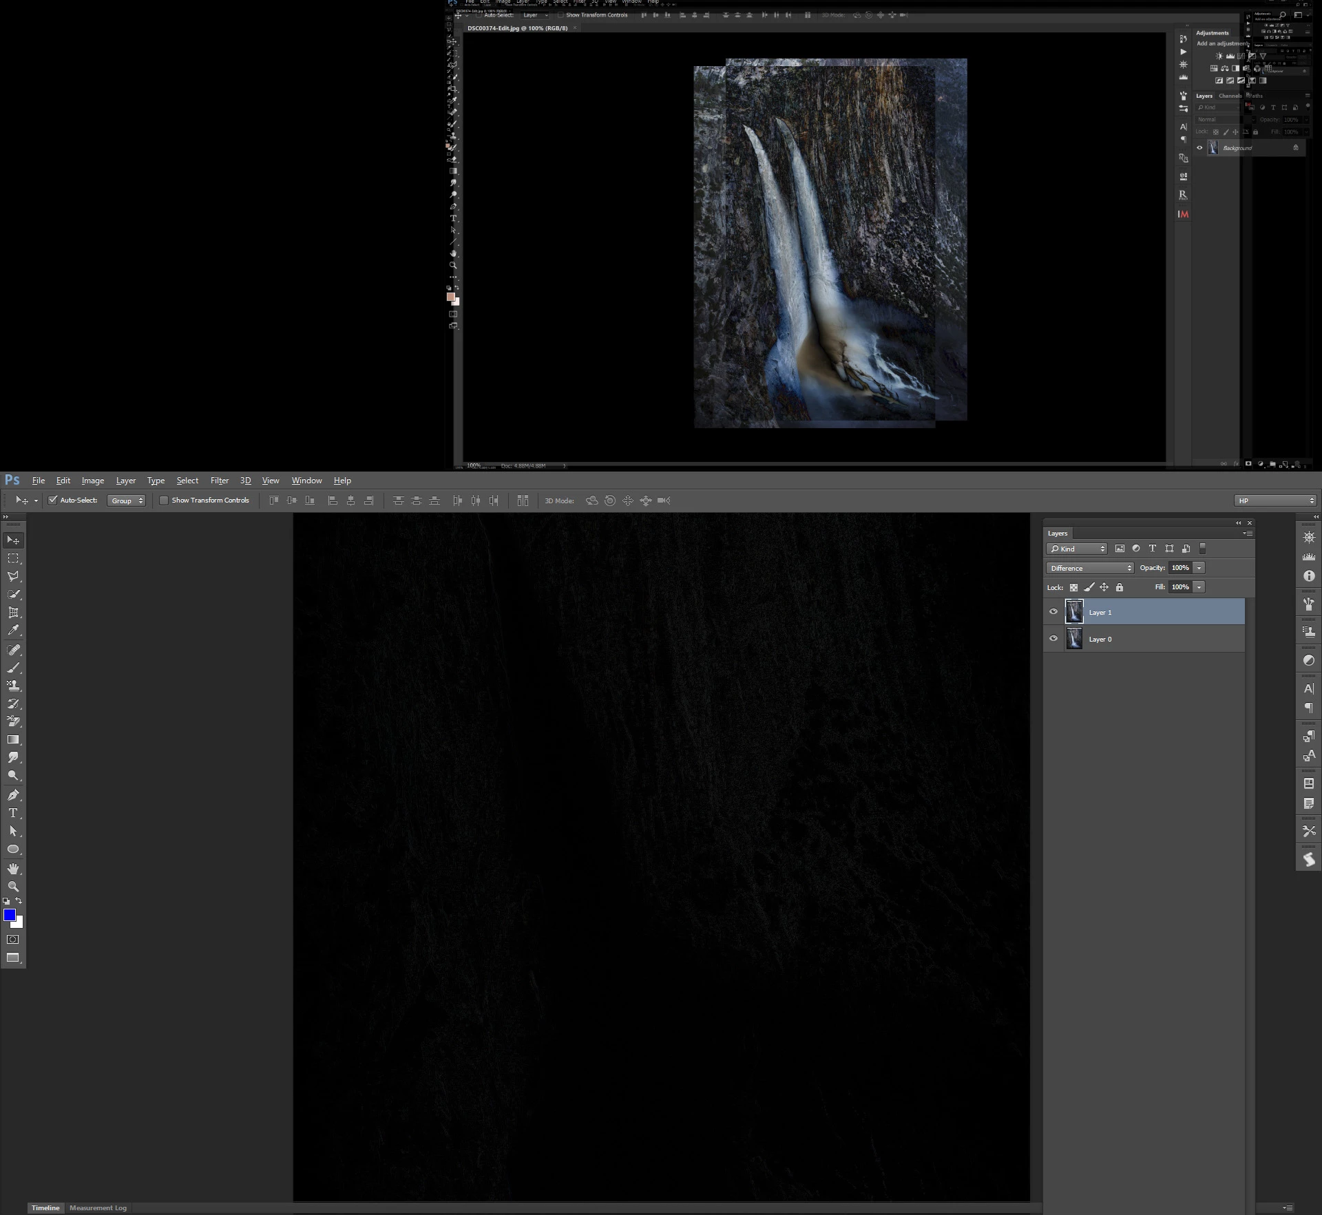Click the layer Opacity value field
This screenshot has width=1322, height=1215.
click(x=1180, y=568)
